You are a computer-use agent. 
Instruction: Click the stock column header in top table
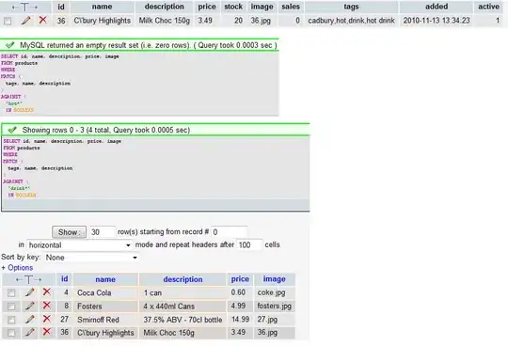coord(233,7)
